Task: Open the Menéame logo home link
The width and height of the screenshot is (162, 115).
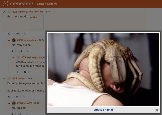Action: [x=18, y=3]
